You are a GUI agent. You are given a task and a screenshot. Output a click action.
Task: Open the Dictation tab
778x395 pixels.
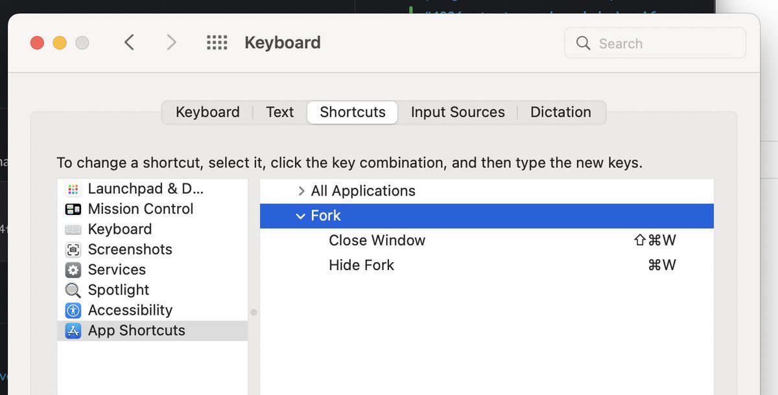[561, 112]
